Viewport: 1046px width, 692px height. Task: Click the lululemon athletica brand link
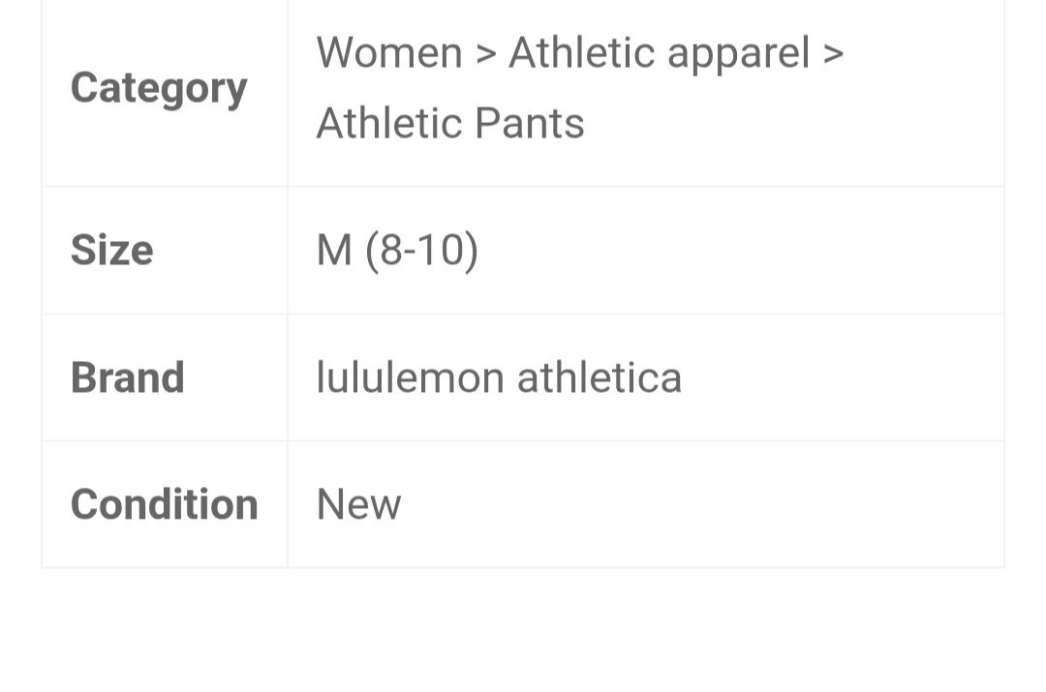[499, 377]
